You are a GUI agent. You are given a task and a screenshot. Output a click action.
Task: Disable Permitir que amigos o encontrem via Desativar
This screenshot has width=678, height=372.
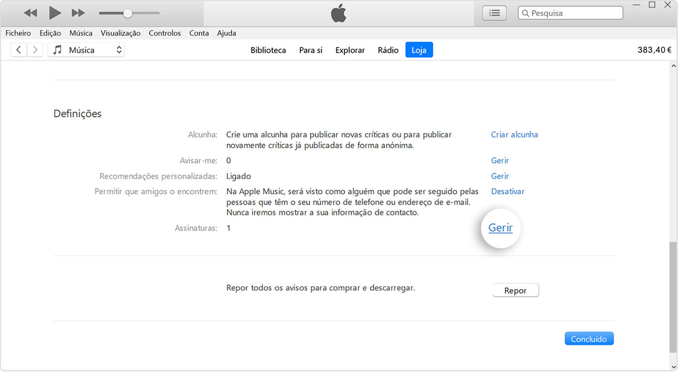click(508, 191)
